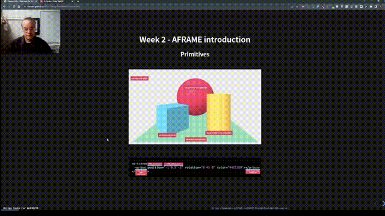The width and height of the screenshot is (385, 216).
Task: Click the 'Design Tools for WebXR/VR' footer text
Action: [20, 208]
